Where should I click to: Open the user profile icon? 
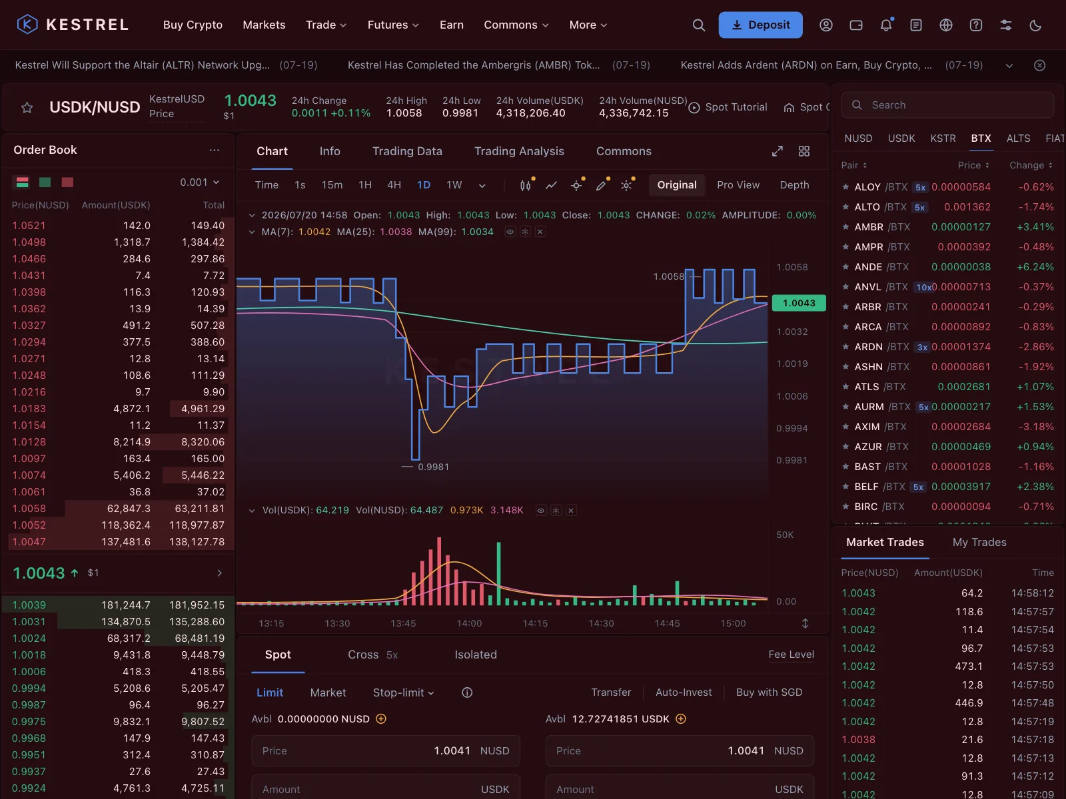pyautogui.click(x=826, y=25)
